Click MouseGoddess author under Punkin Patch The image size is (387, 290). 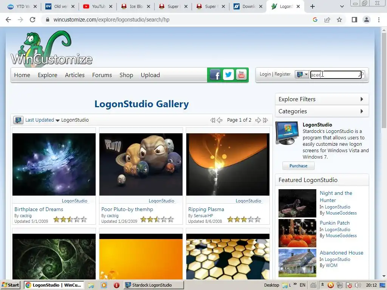(341, 236)
